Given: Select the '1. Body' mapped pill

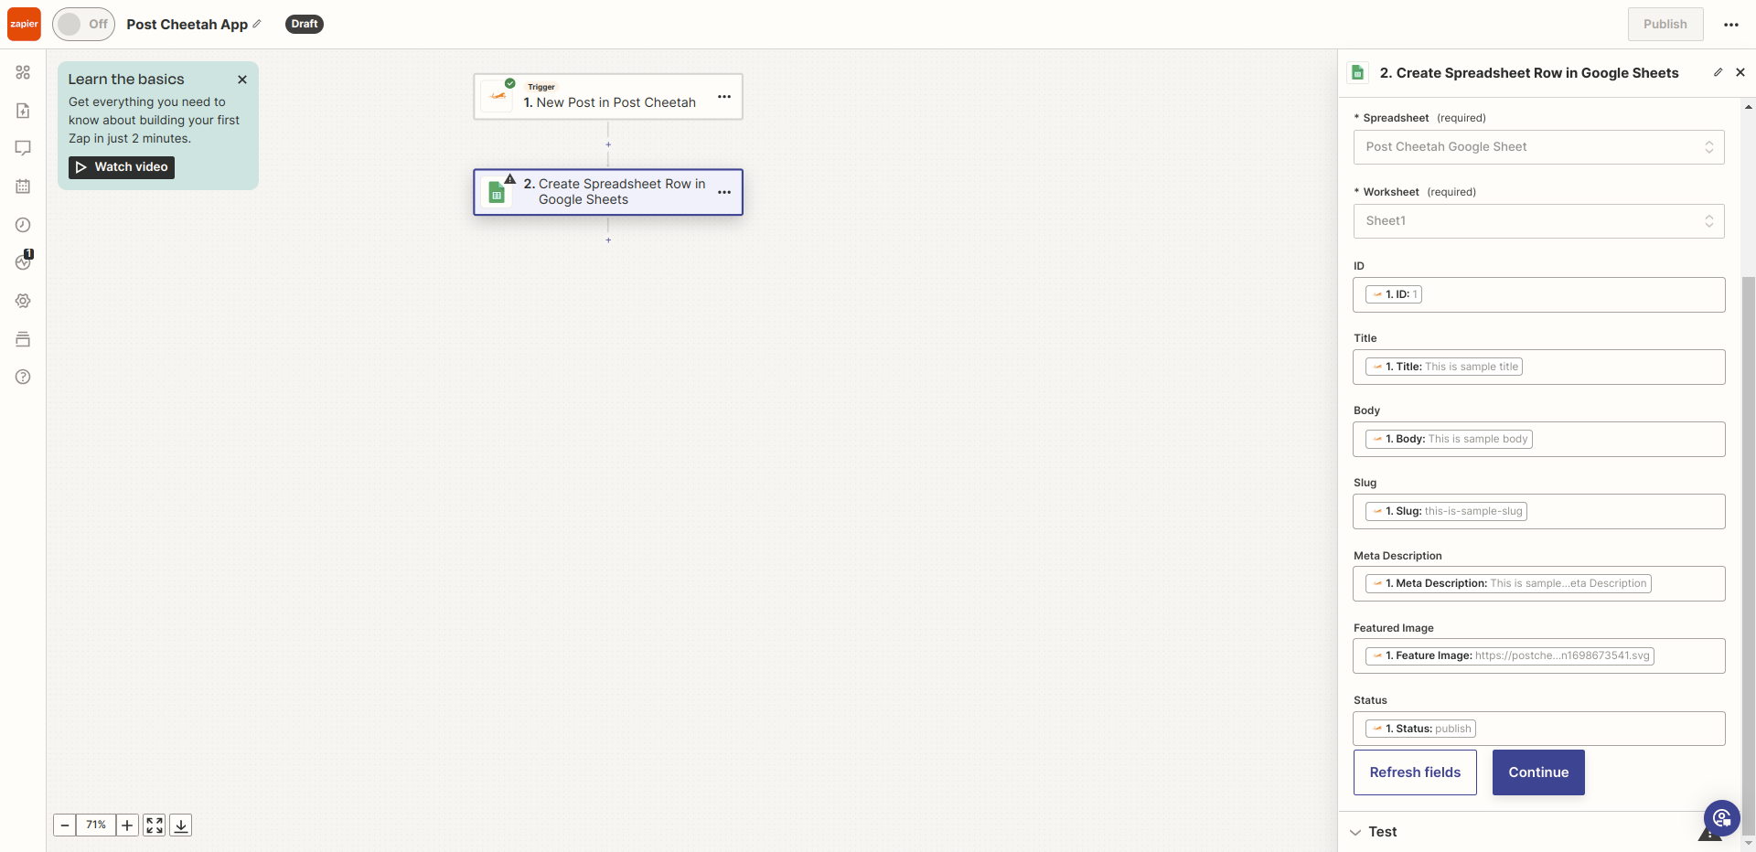Looking at the screenshot, I should [x=1449, y=439].
